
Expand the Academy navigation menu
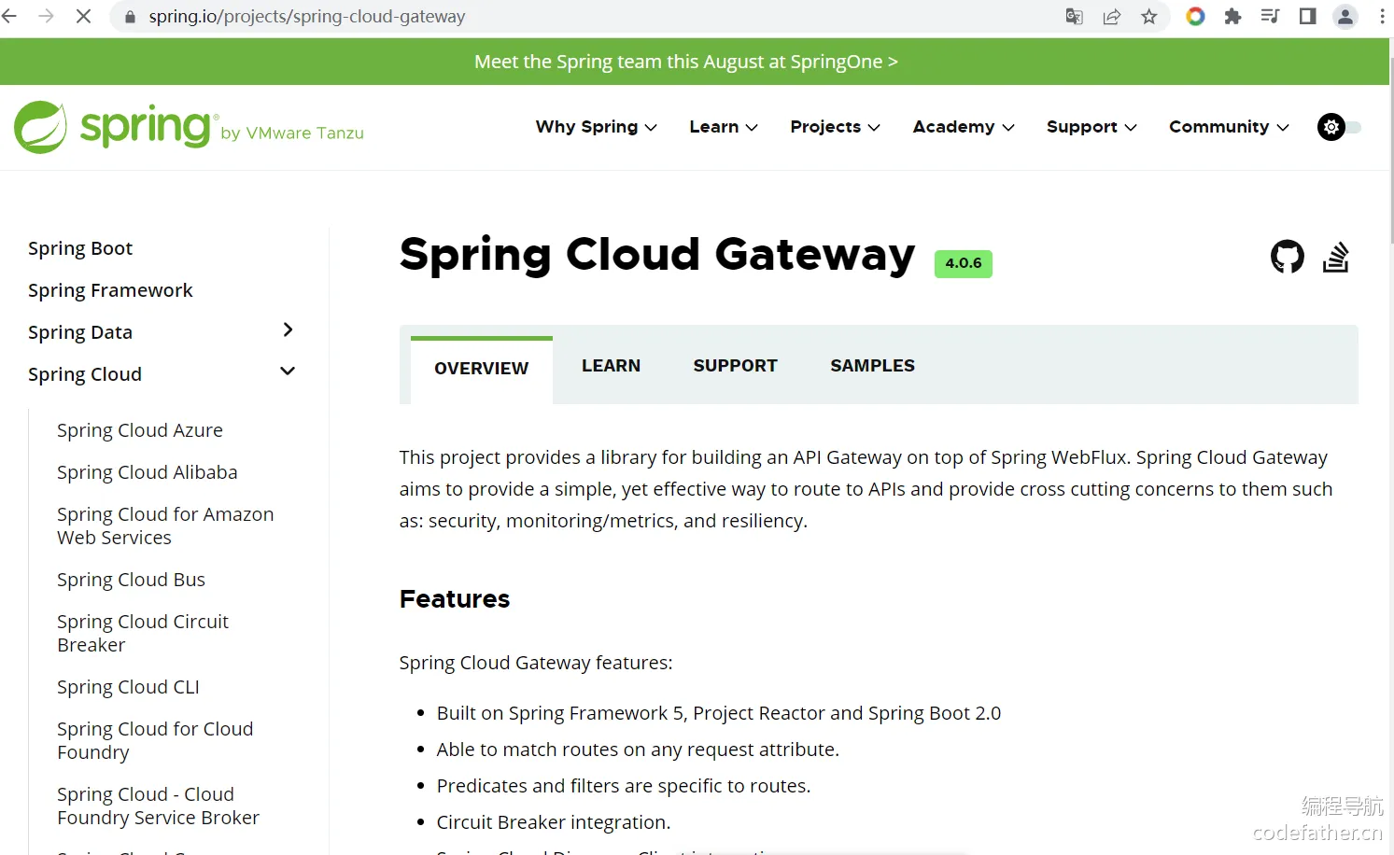click(964, 127)
